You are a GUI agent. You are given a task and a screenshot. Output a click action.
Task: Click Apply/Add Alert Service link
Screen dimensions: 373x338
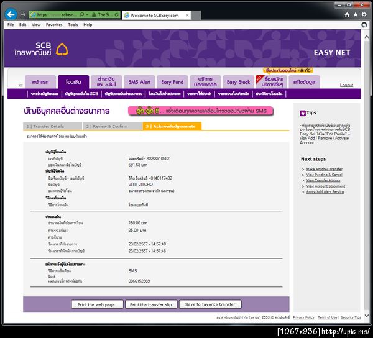[x=325, y=191]
